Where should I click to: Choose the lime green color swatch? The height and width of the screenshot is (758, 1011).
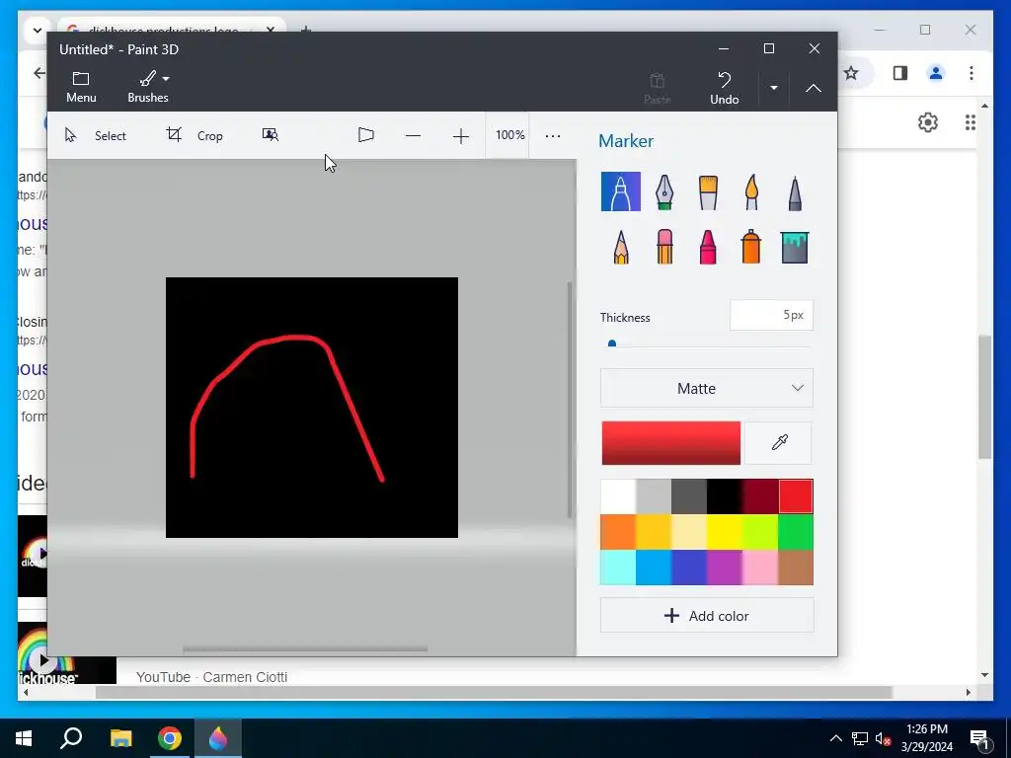[759, 532]
